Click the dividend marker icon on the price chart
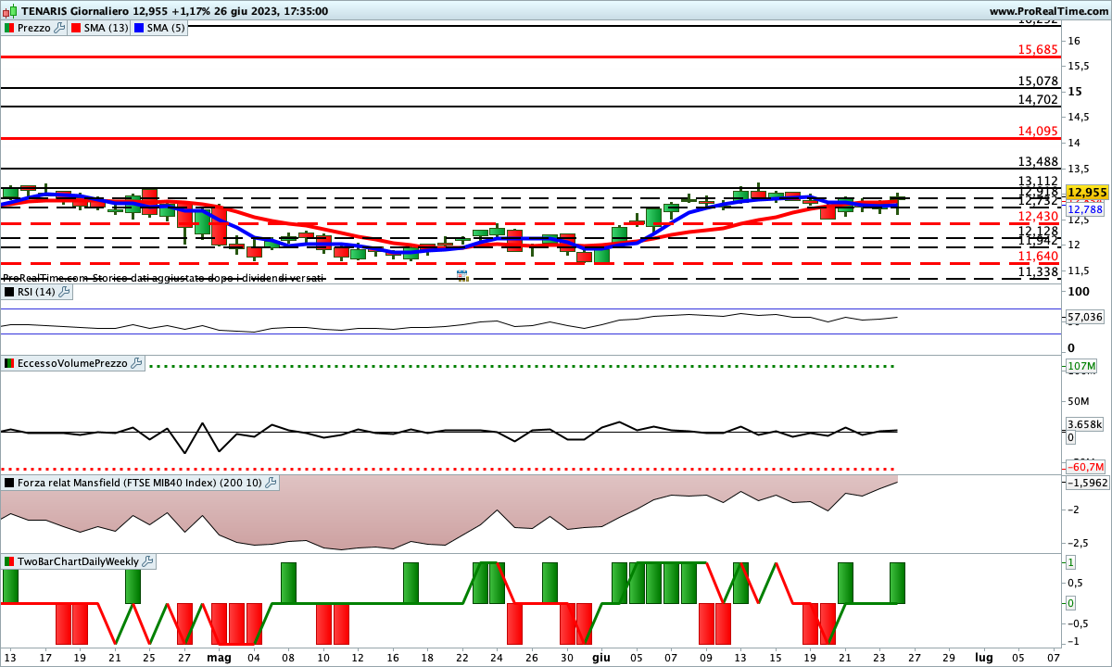Image resolution: width=1112 pixels, height=667 pixels. pos(462,275)
